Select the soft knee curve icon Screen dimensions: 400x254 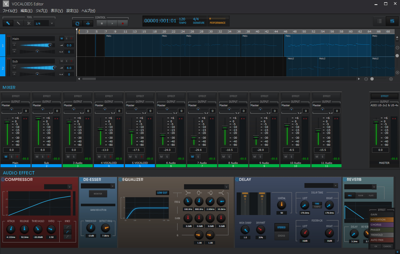pyautogui.click(x=68, y=227)
